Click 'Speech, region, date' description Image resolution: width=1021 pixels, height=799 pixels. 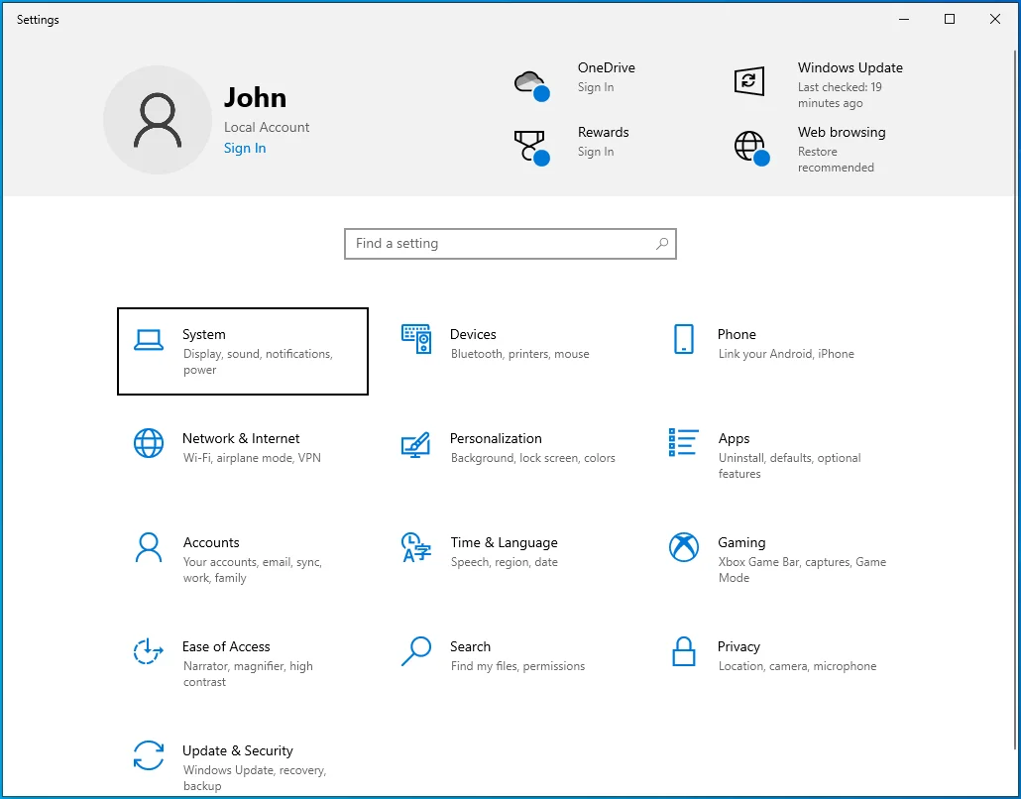[504, 563]
